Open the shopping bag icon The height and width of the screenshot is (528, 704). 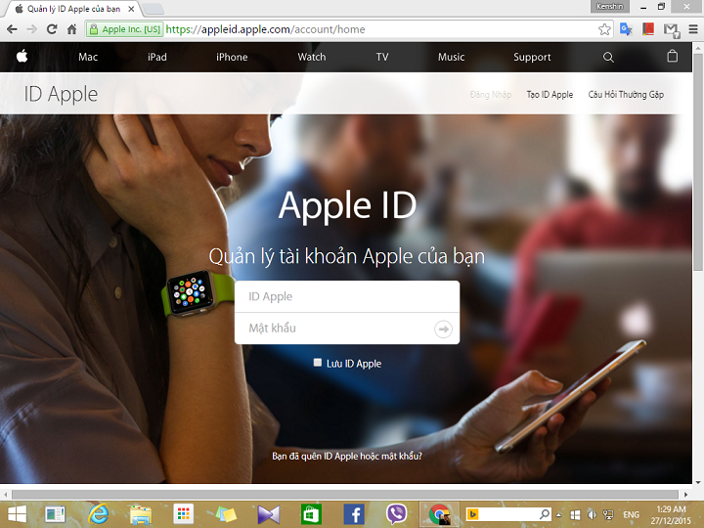click(x=672, y=56)
